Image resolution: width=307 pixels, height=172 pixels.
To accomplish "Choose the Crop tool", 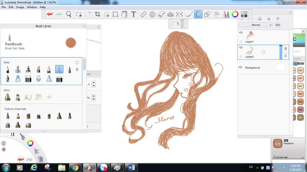I will (97, 14).
